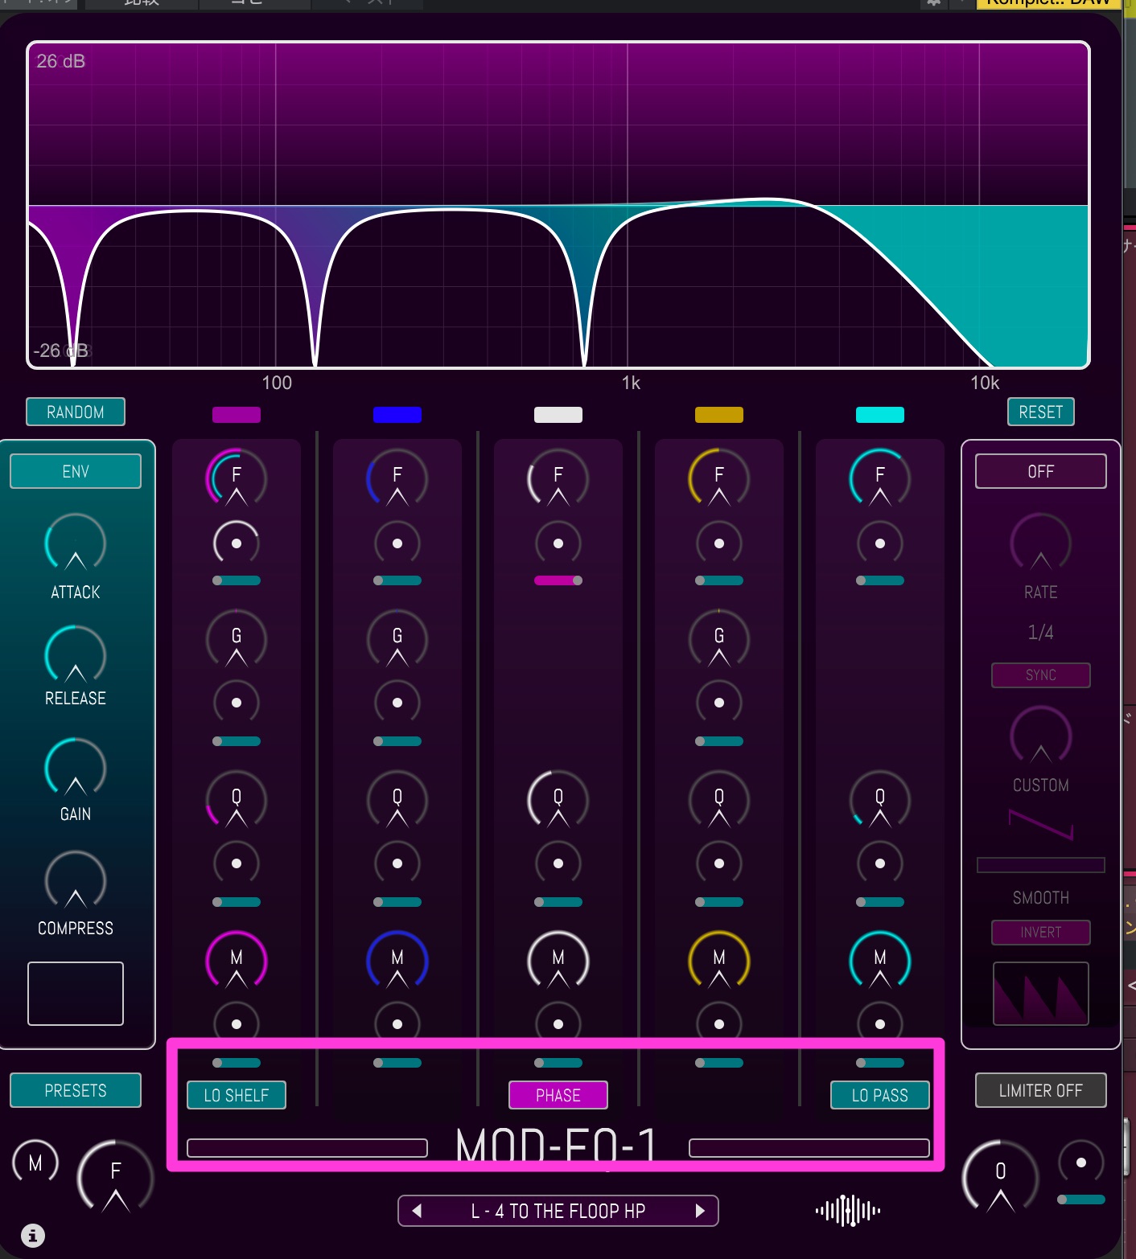The width and height of the screenshot is (1136, 1259).
Task: Click the yellow band's G gain knob
Action: (x=719, y=640)
